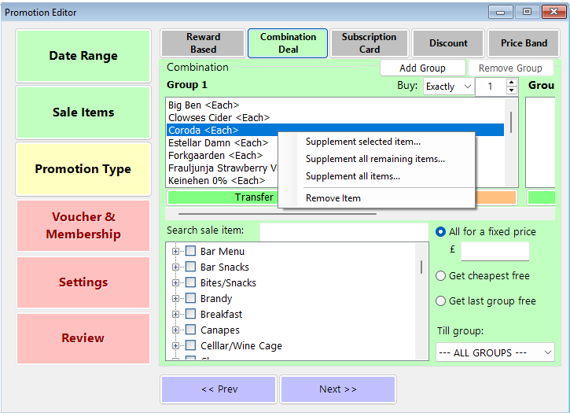
Task: Select Get cheapest free option
Action: [440, 276]
